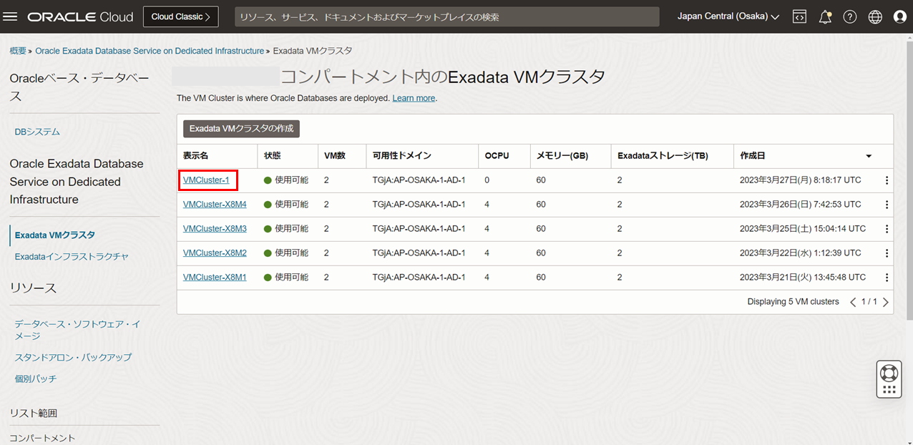
Task: Open actions menu for VMCluster-X8M1 row
Action: click(887, 278)
